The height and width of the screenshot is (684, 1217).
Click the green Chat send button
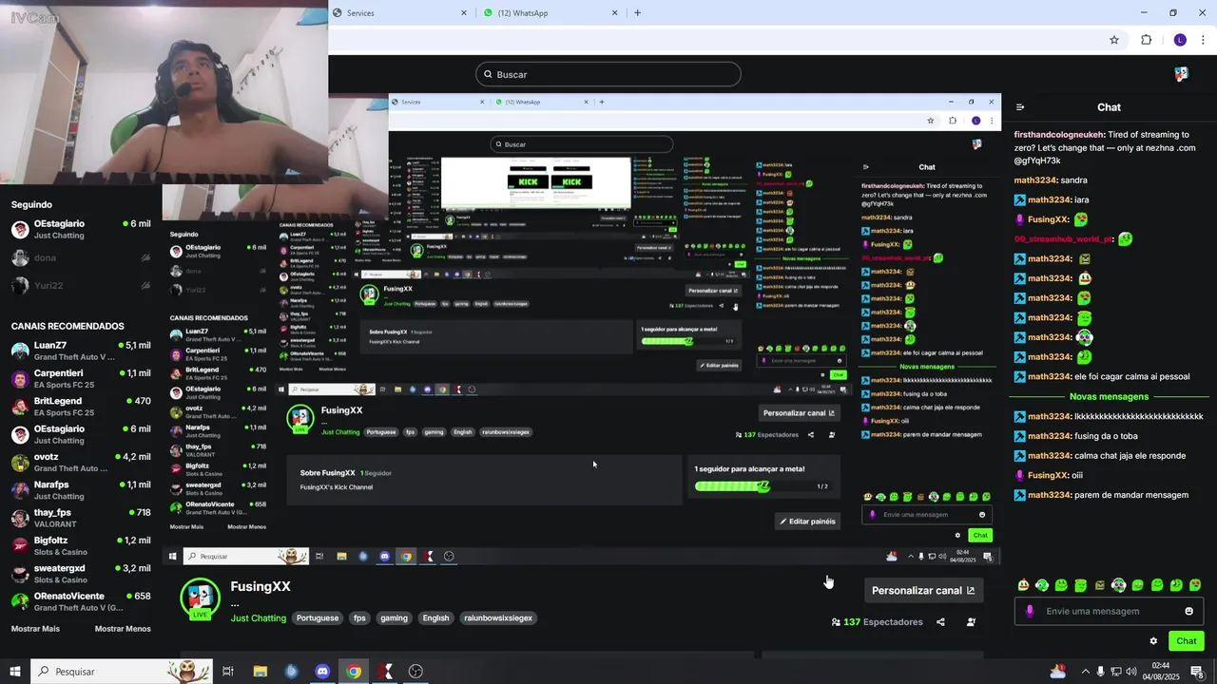click(x=1186, y=641)
